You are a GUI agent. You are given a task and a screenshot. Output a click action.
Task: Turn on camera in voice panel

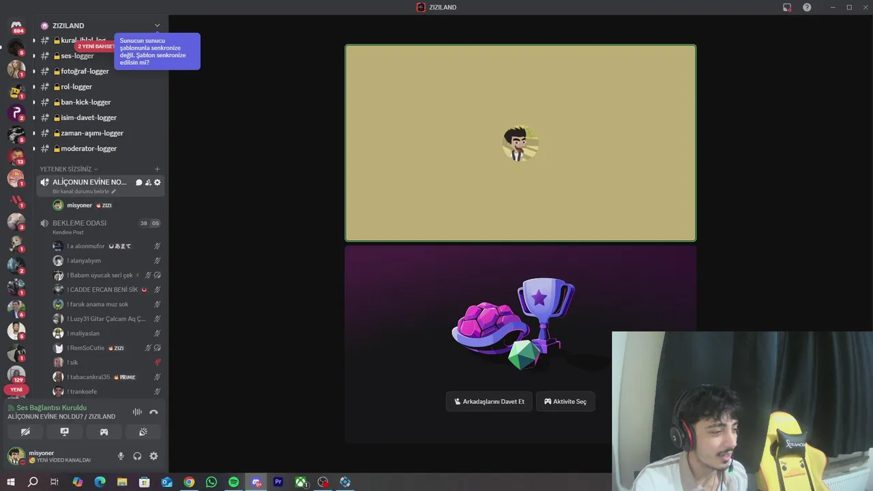click(25, 432)
